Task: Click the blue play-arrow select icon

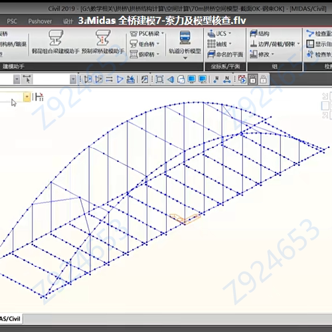Action: (120, 79)
